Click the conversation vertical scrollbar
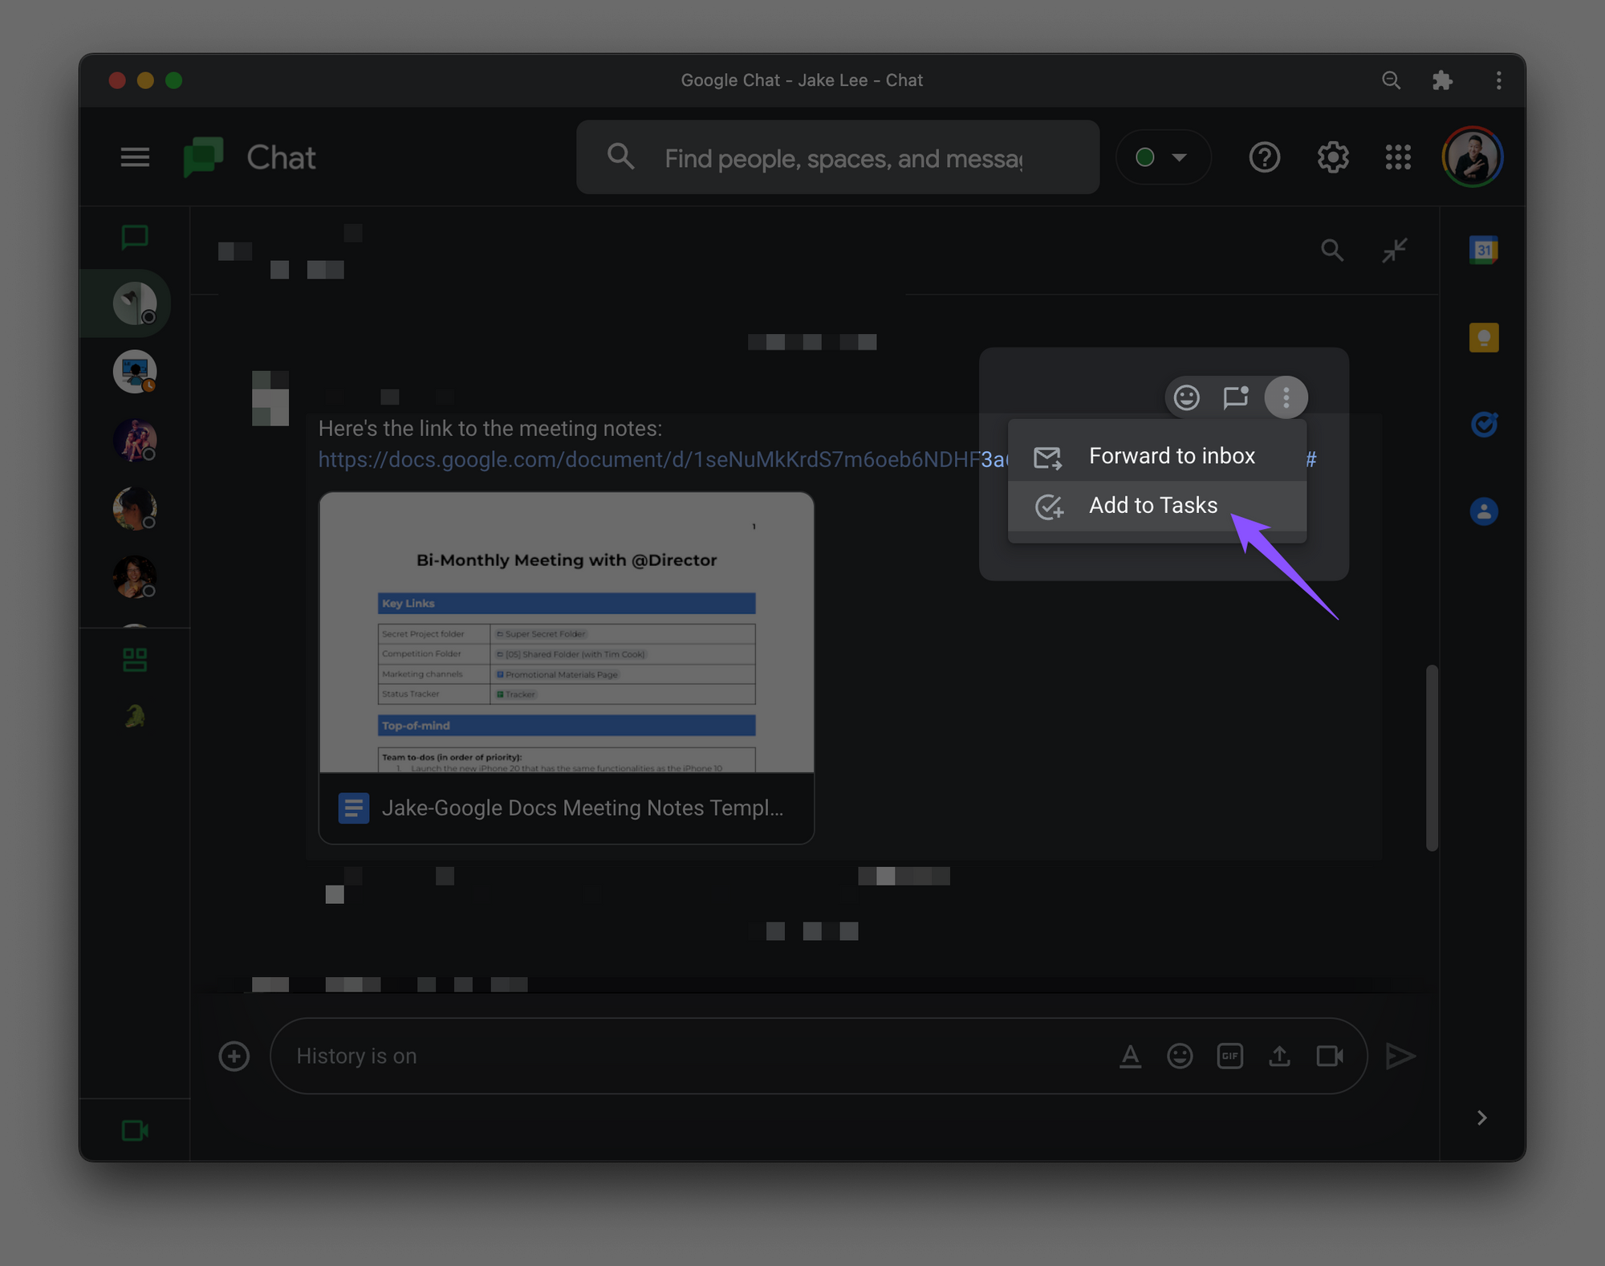 (1432, 756)
